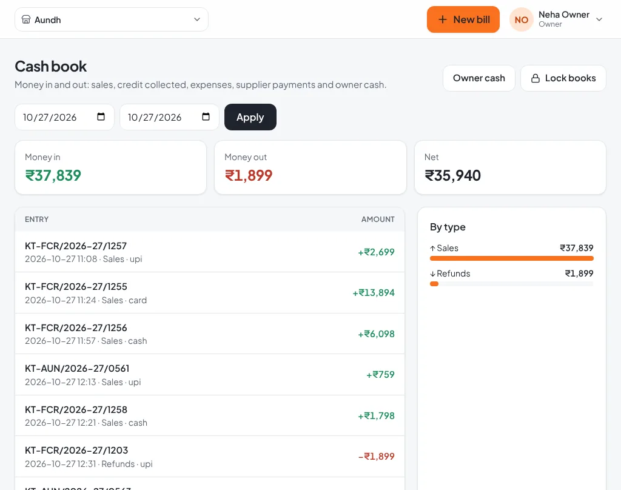Image resolution: width=621 pixels, height=490 pixels.
Task: Click the store icon beside Aundh
Action: tap(25, 19)
